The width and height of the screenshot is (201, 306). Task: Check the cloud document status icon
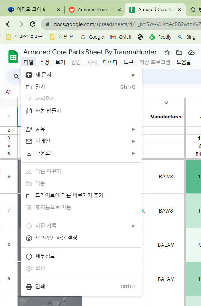point(191,52)
